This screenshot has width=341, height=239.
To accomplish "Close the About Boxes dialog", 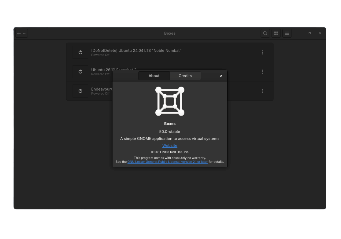I will point(221,76).
